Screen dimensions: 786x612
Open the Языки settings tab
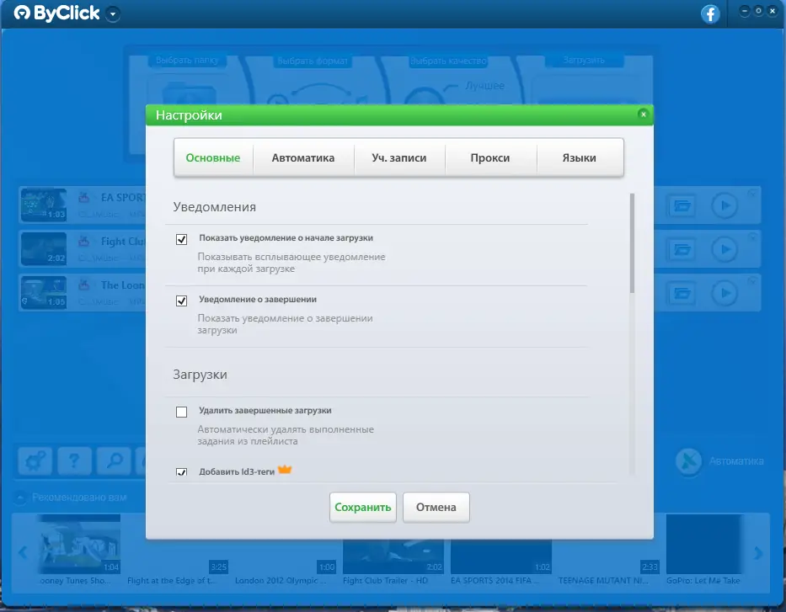click(x=580, y=157)
